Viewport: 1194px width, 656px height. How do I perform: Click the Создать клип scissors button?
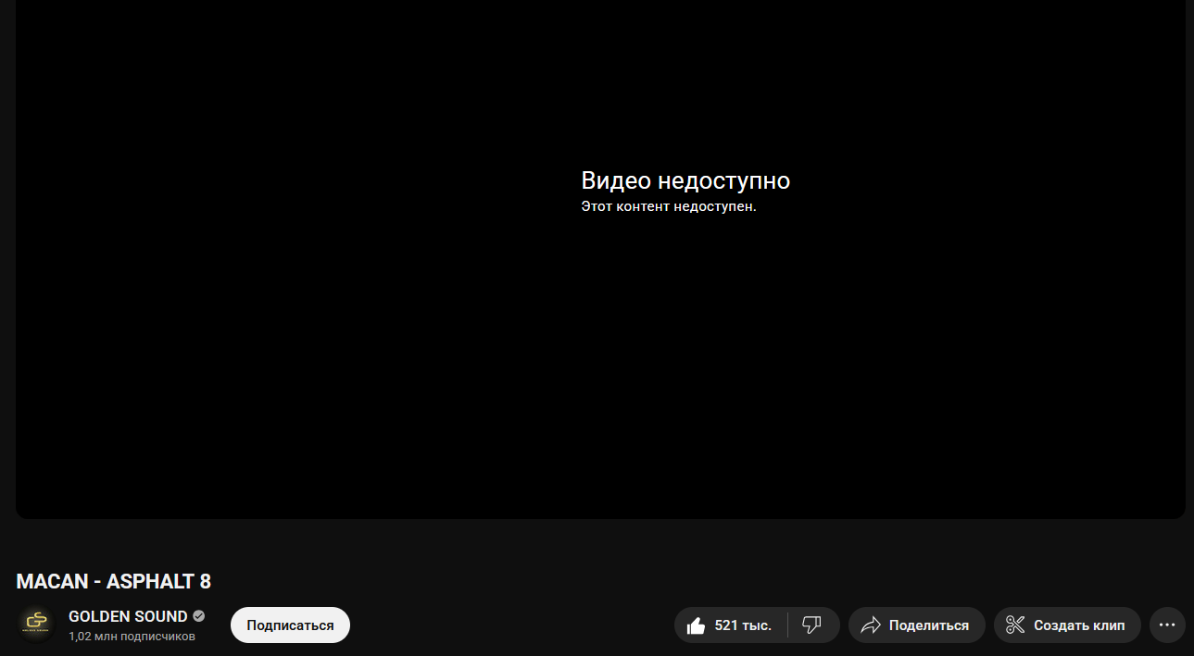point(1067,625)
